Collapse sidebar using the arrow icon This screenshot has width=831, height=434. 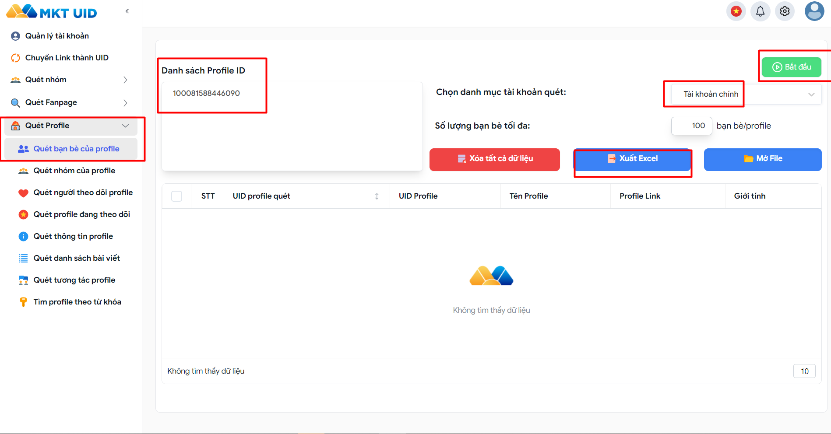click(127, 11)
